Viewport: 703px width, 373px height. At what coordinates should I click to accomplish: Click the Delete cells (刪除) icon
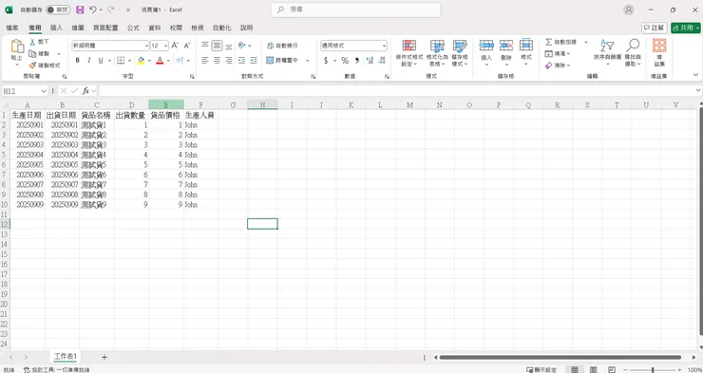click(x=506, y=46)
